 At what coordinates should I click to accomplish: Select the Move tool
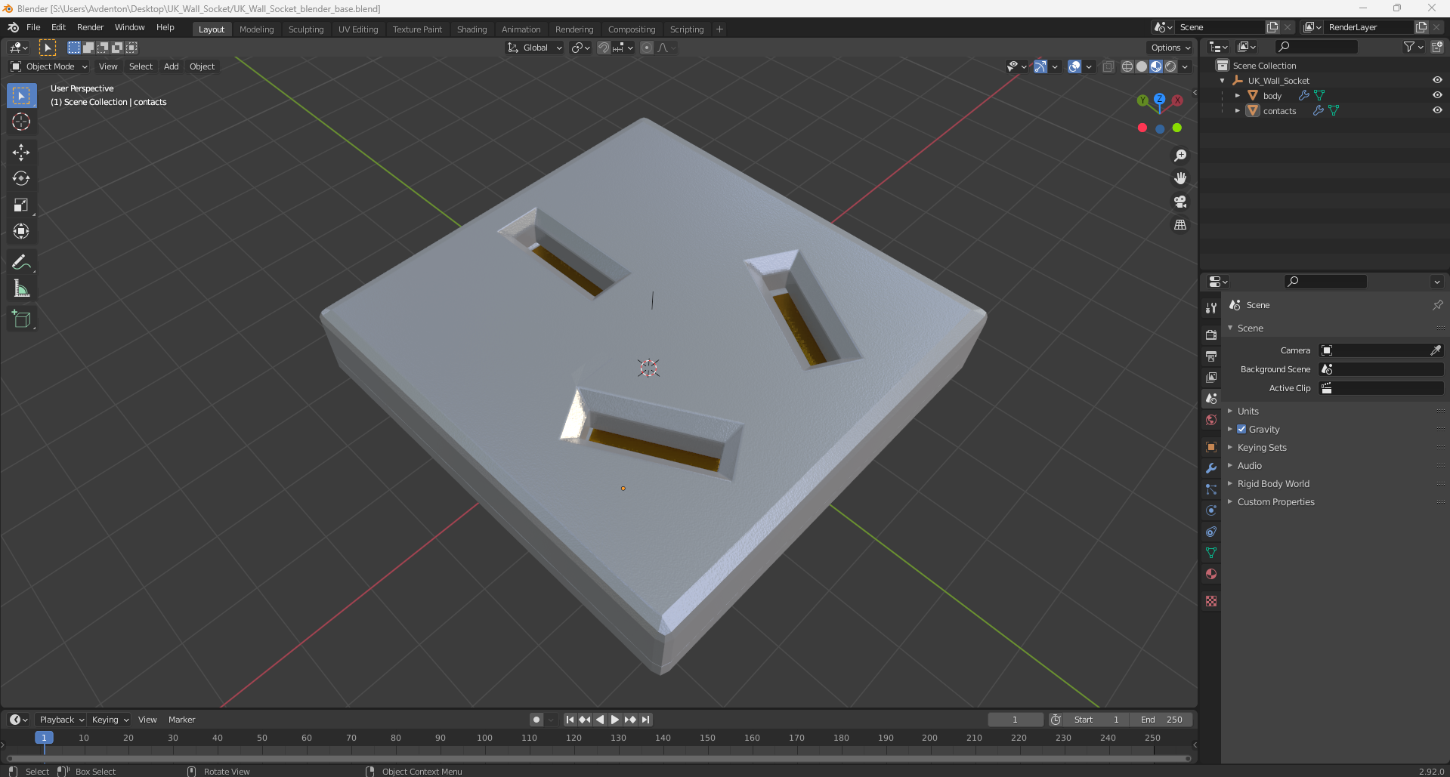pos(21,153)
